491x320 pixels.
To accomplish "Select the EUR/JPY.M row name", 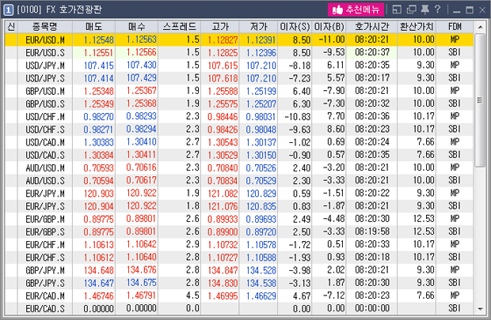I will point(45,194).
